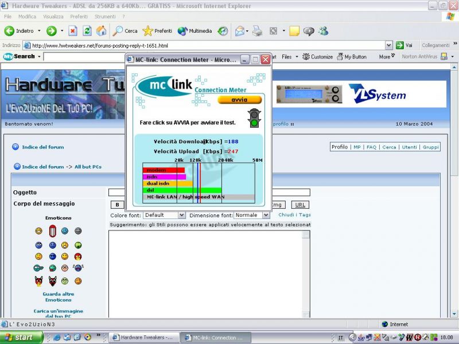The width and height of the screenshot is (459, 344).
Task: Click the Mail envelope icon
Action: pyautogui.click(x=240, y=31)
